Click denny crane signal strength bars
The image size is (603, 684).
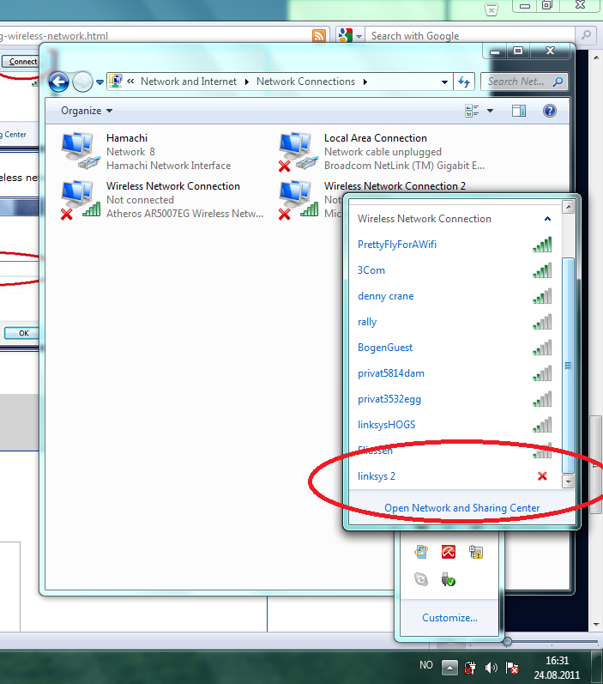tap(542, 296)
